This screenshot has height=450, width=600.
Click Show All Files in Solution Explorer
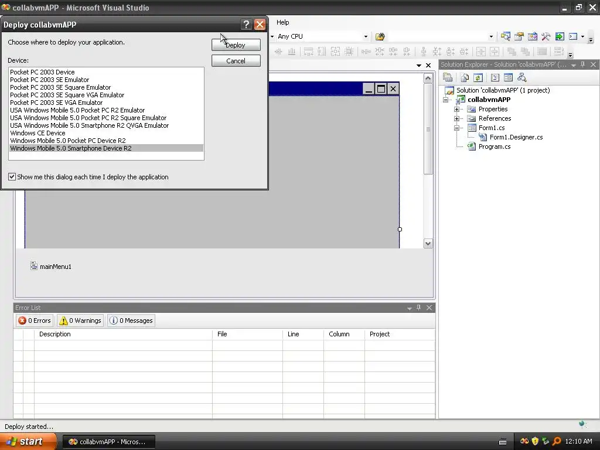pyautogui.click(x=464, y=78)
